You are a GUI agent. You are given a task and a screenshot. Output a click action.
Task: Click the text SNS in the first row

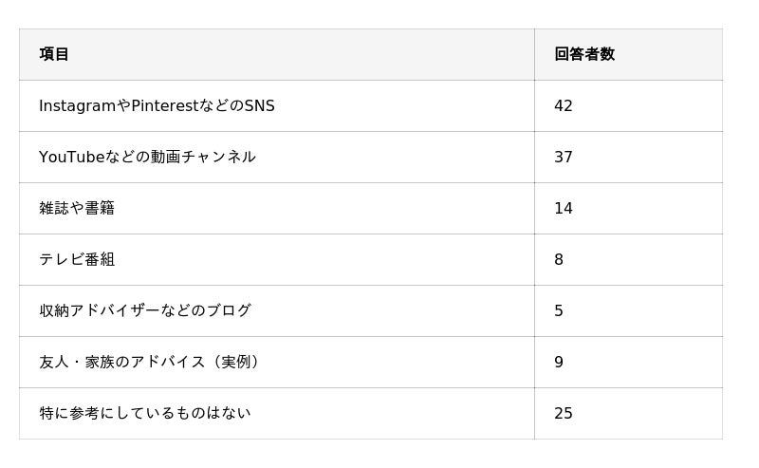(259, 105)
